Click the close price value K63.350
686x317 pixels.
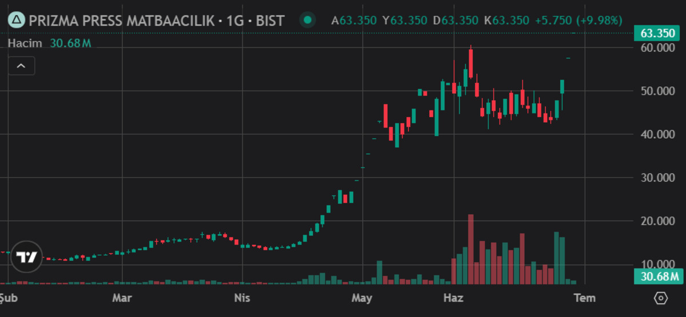pos(506,21)
